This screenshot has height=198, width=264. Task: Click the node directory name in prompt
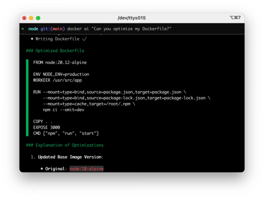pos(33,29)
